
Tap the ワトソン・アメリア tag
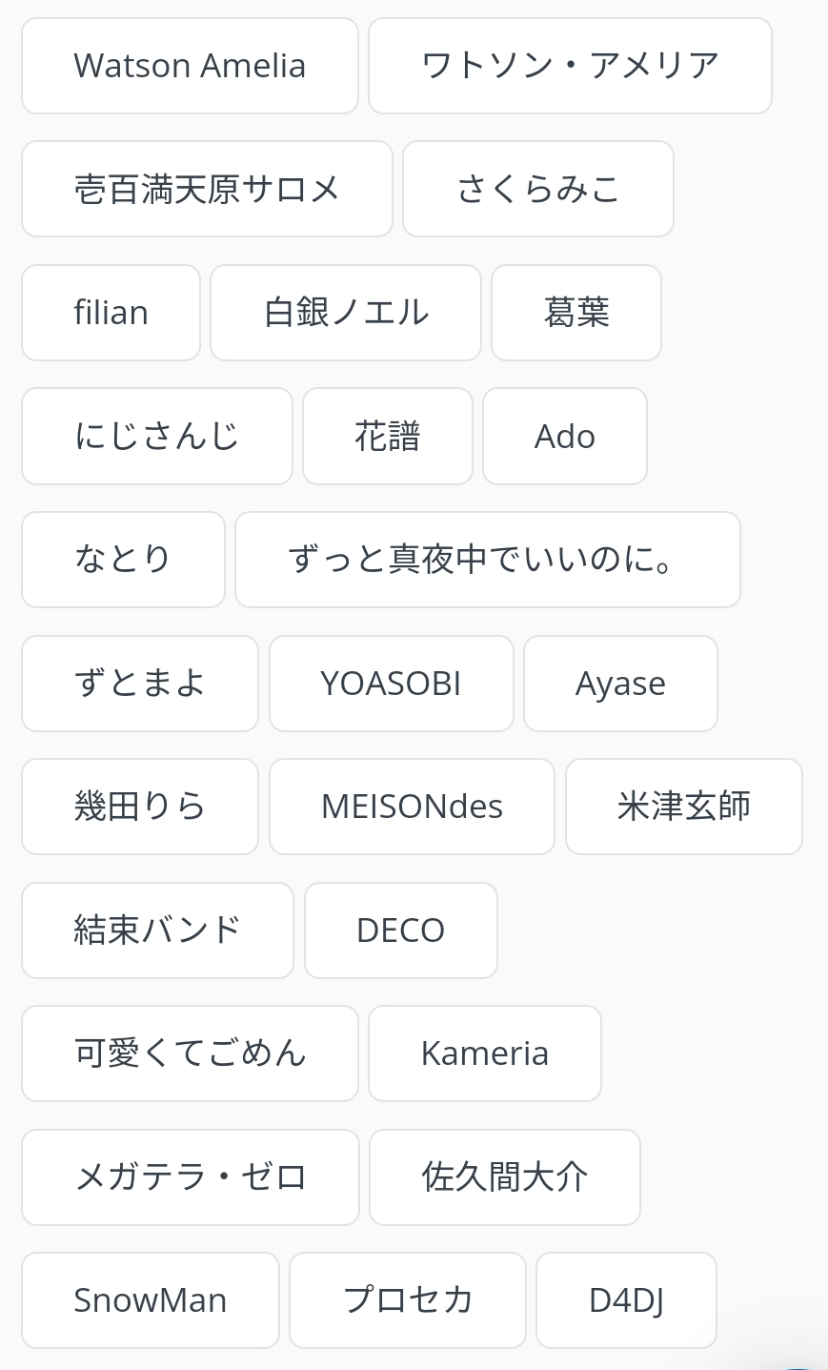[570, 66]
